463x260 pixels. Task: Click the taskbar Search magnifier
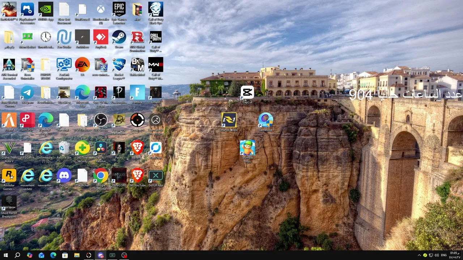(17, 255)
